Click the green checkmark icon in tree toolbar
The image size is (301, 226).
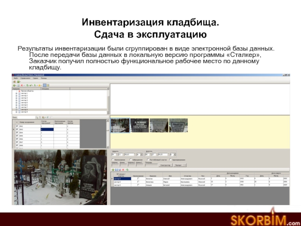tap(30, 86)
